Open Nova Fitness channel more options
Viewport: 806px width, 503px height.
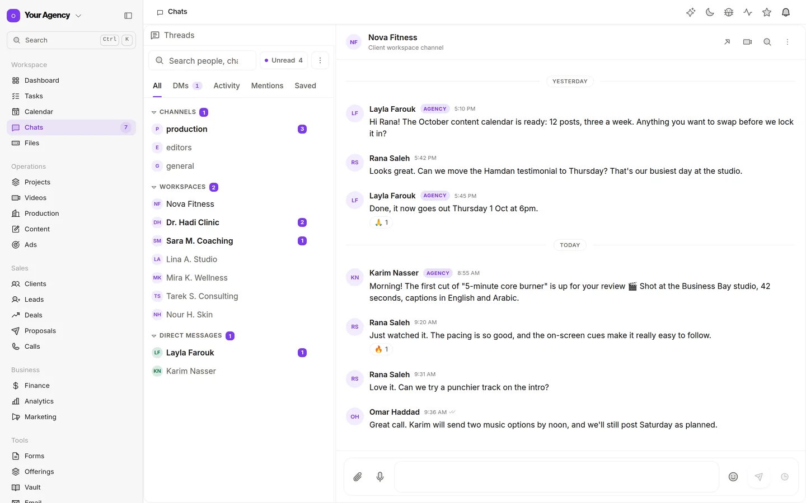[788, 42]
